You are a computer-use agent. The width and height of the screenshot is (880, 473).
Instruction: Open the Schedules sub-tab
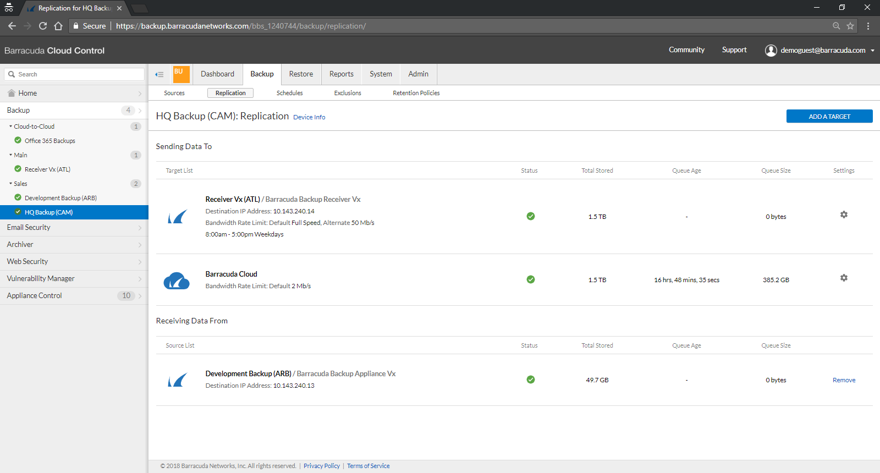pyautogui.click(x=289, y=93)
